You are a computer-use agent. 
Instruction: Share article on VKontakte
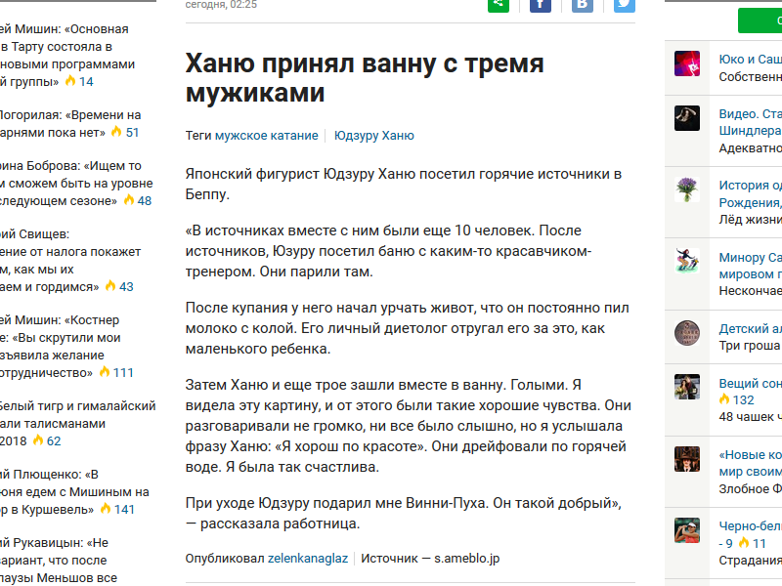(x=582, y=4)
